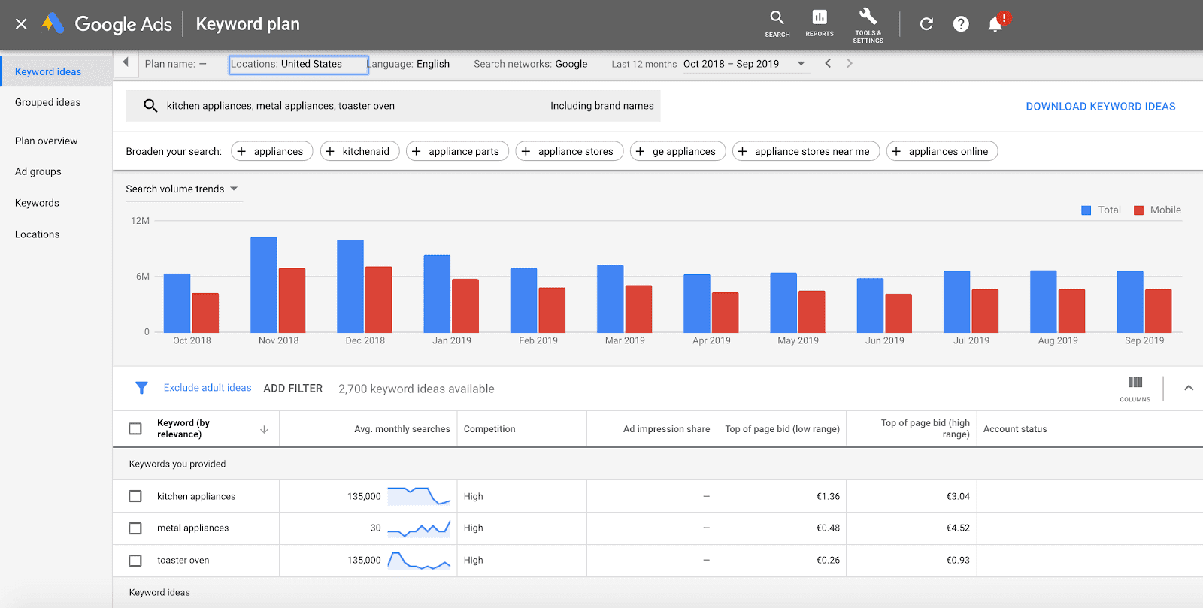Open Grouped ideas in the sidebar
The width and height of the screenshot is (1203, 608).
[47, 102]
